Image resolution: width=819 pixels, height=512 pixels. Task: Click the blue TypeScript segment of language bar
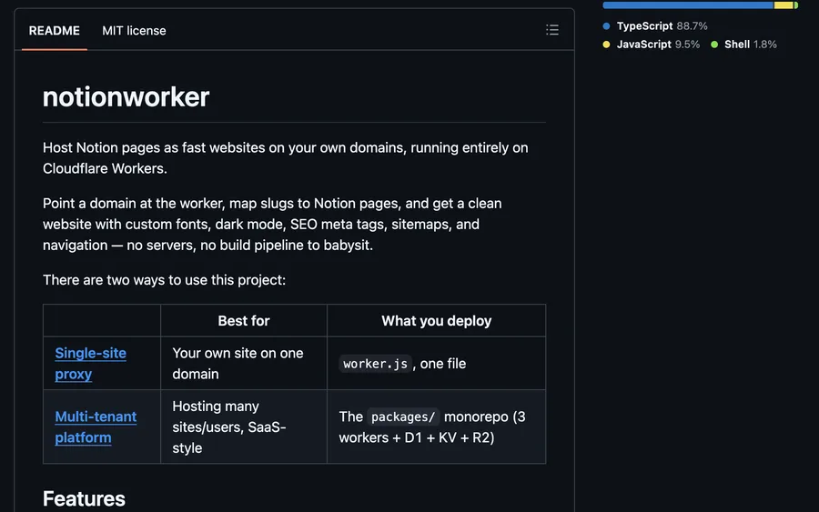pos(687,5)
